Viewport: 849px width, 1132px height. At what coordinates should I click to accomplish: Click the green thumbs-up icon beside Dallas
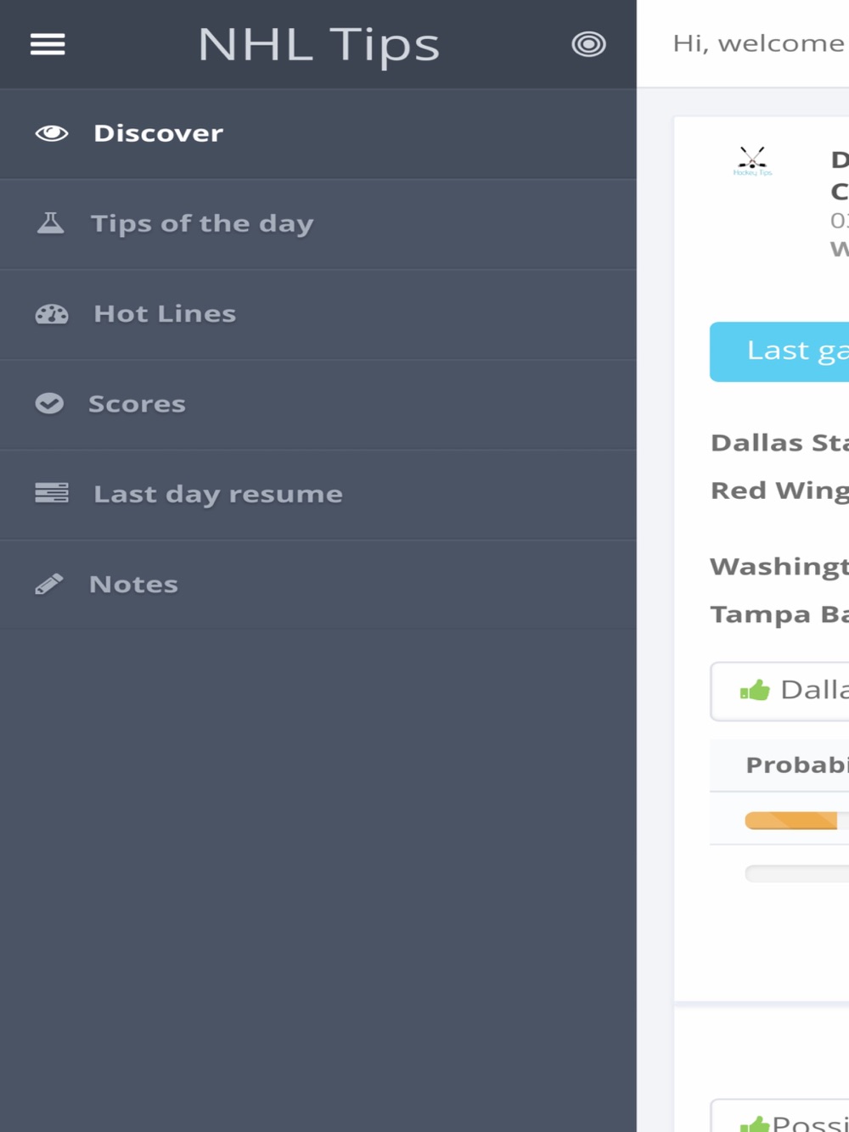point(755,690)
